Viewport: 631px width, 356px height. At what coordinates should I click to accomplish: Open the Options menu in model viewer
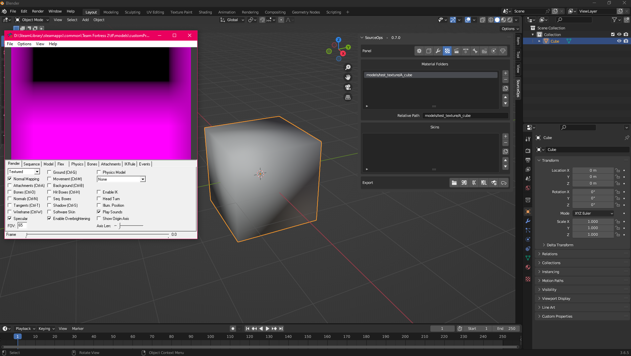point(24,44)
